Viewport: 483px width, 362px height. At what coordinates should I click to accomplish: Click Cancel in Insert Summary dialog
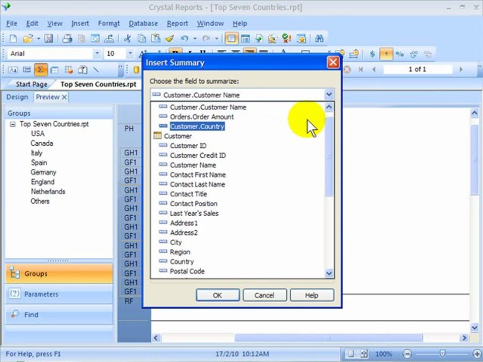point(265,295)
